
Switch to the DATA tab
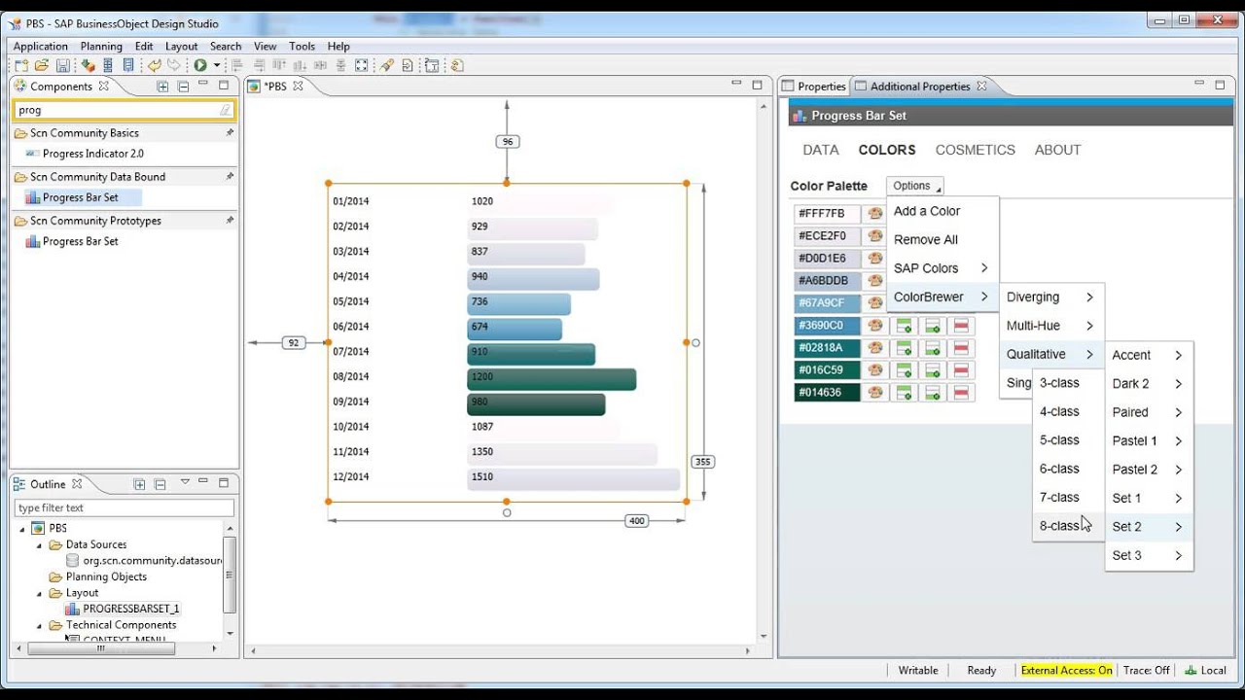(x=821, y=150)
